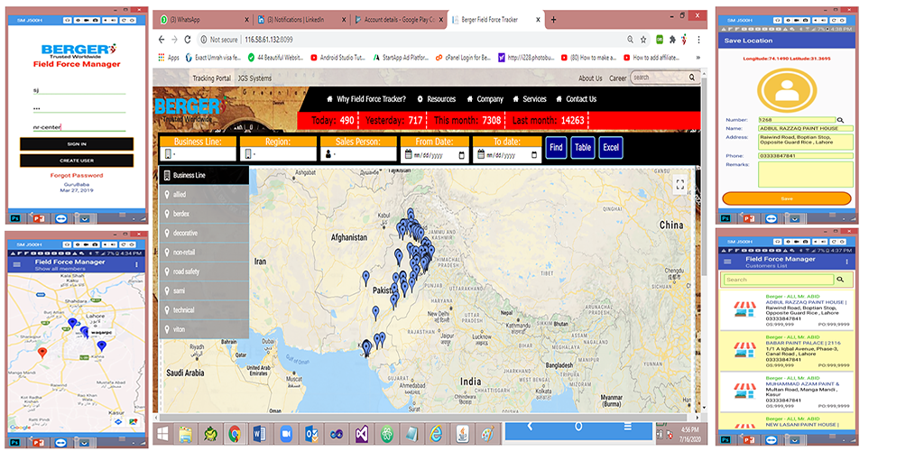Open the Apps bookmarks shortcut

click(169, 58)
